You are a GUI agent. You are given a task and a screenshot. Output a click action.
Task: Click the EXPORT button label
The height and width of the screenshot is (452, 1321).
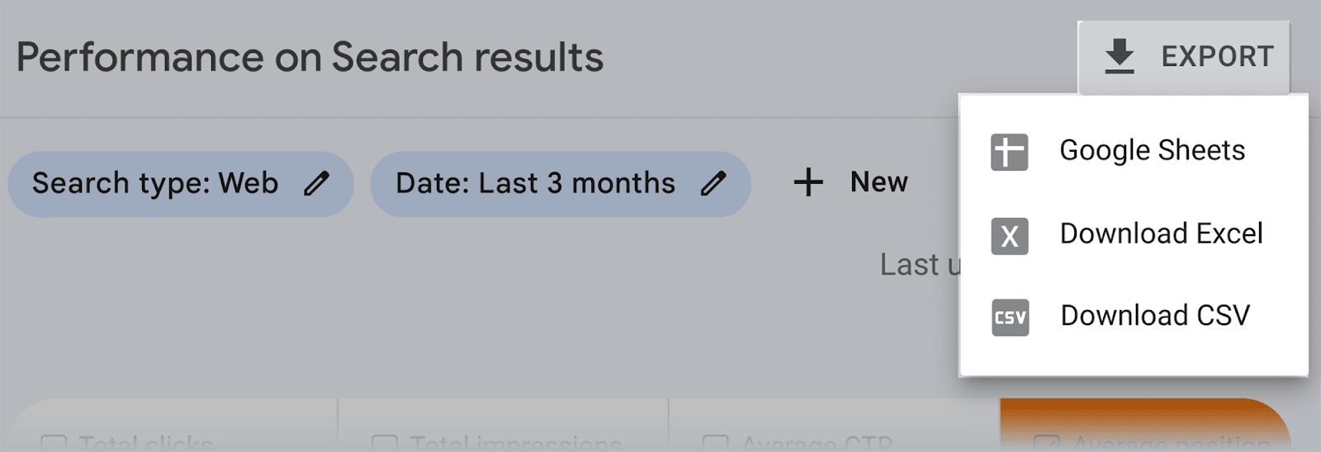[1217, 57]
